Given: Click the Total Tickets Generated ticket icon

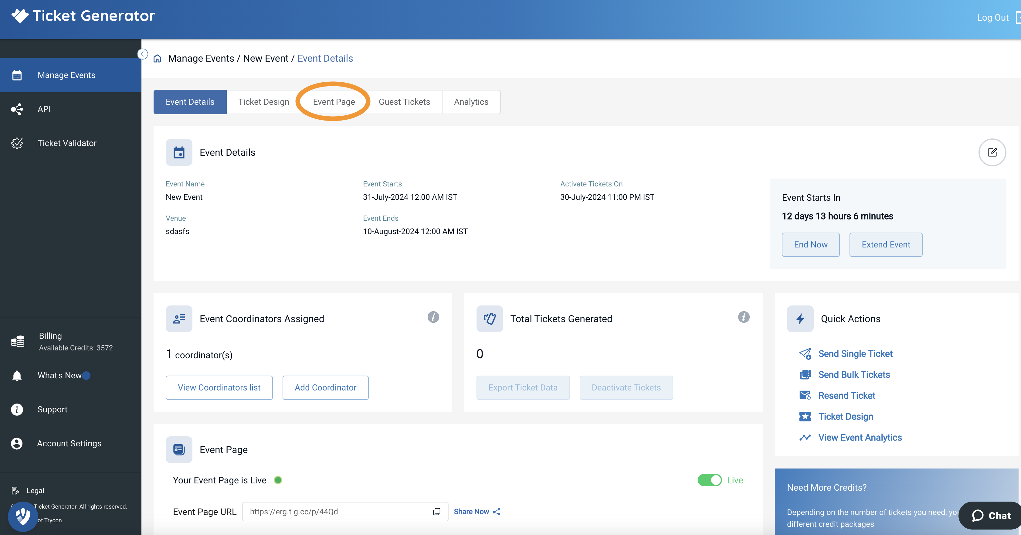Looking at the screenshot, I should (490, 319).
